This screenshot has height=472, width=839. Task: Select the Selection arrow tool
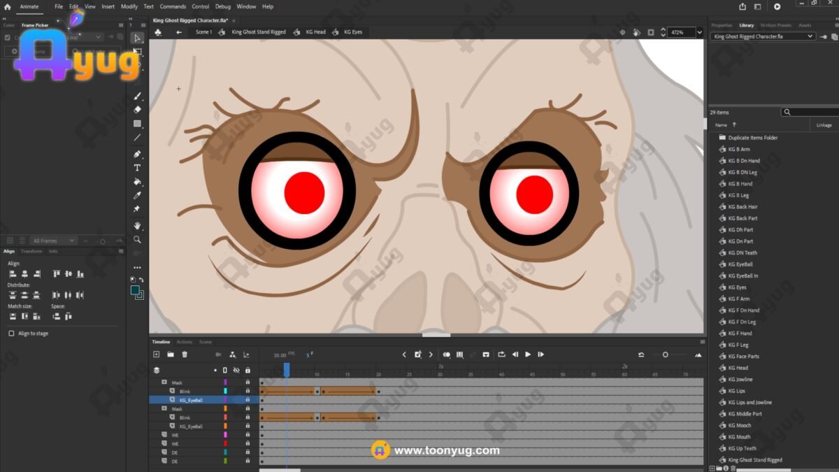pyautogui.click(x=138, y=38)
